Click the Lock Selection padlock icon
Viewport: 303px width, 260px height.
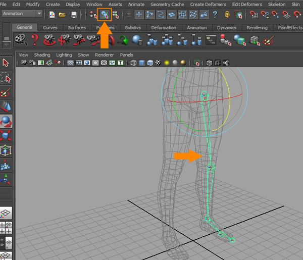227,15
